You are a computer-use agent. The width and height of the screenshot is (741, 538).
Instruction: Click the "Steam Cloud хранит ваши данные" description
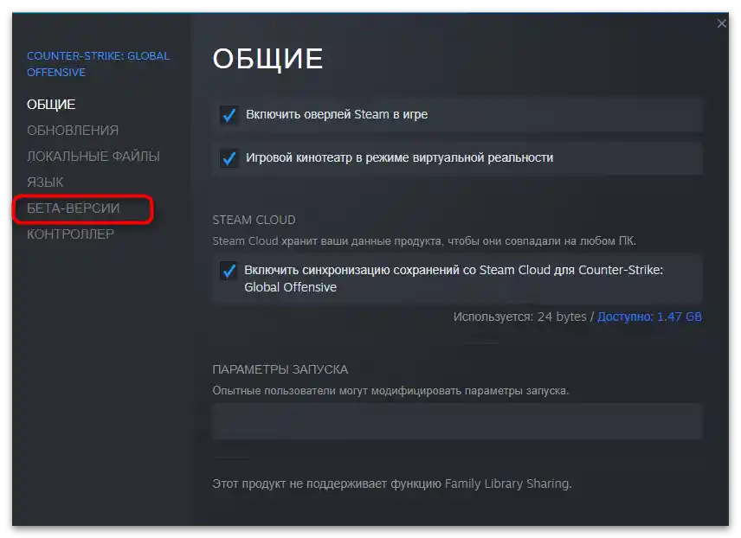(x=424, y=241)
